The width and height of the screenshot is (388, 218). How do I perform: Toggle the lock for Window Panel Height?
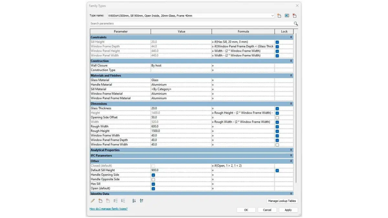coord(277,51)
